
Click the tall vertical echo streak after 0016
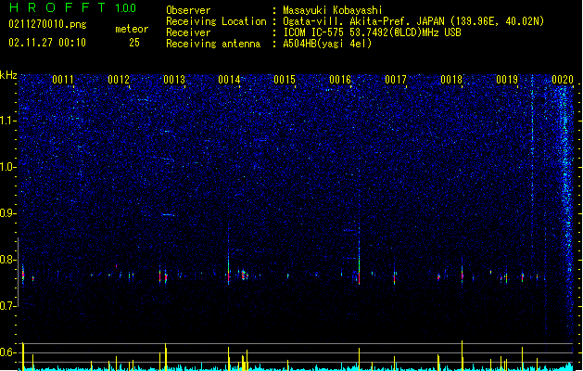360,255
